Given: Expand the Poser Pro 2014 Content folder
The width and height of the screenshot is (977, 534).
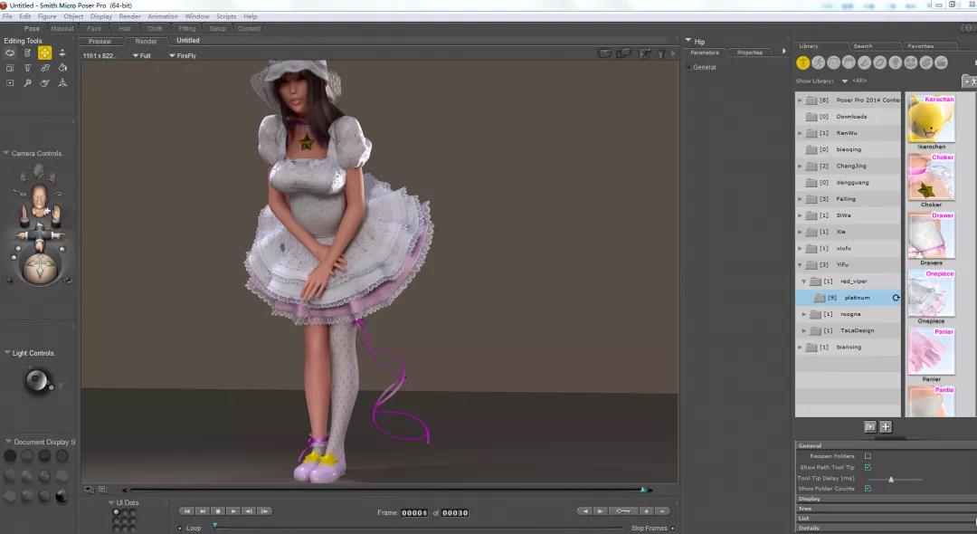Looking at the screenshot, I should point(800,100).
